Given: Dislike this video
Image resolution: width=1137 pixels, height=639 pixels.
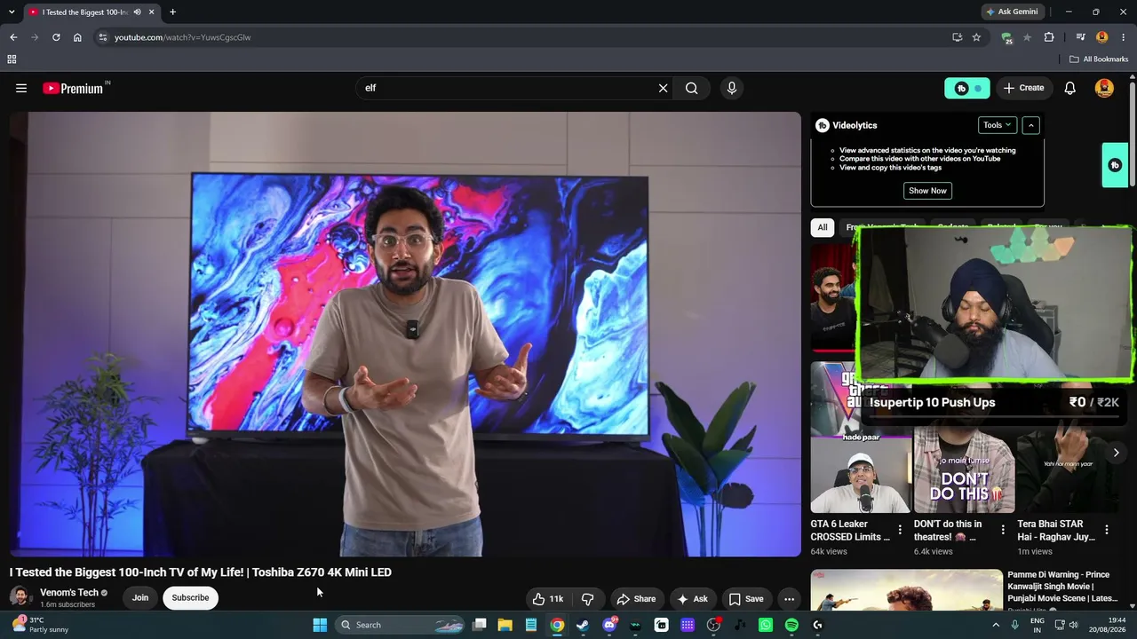Looking at the screenshot, I should 587,599.
